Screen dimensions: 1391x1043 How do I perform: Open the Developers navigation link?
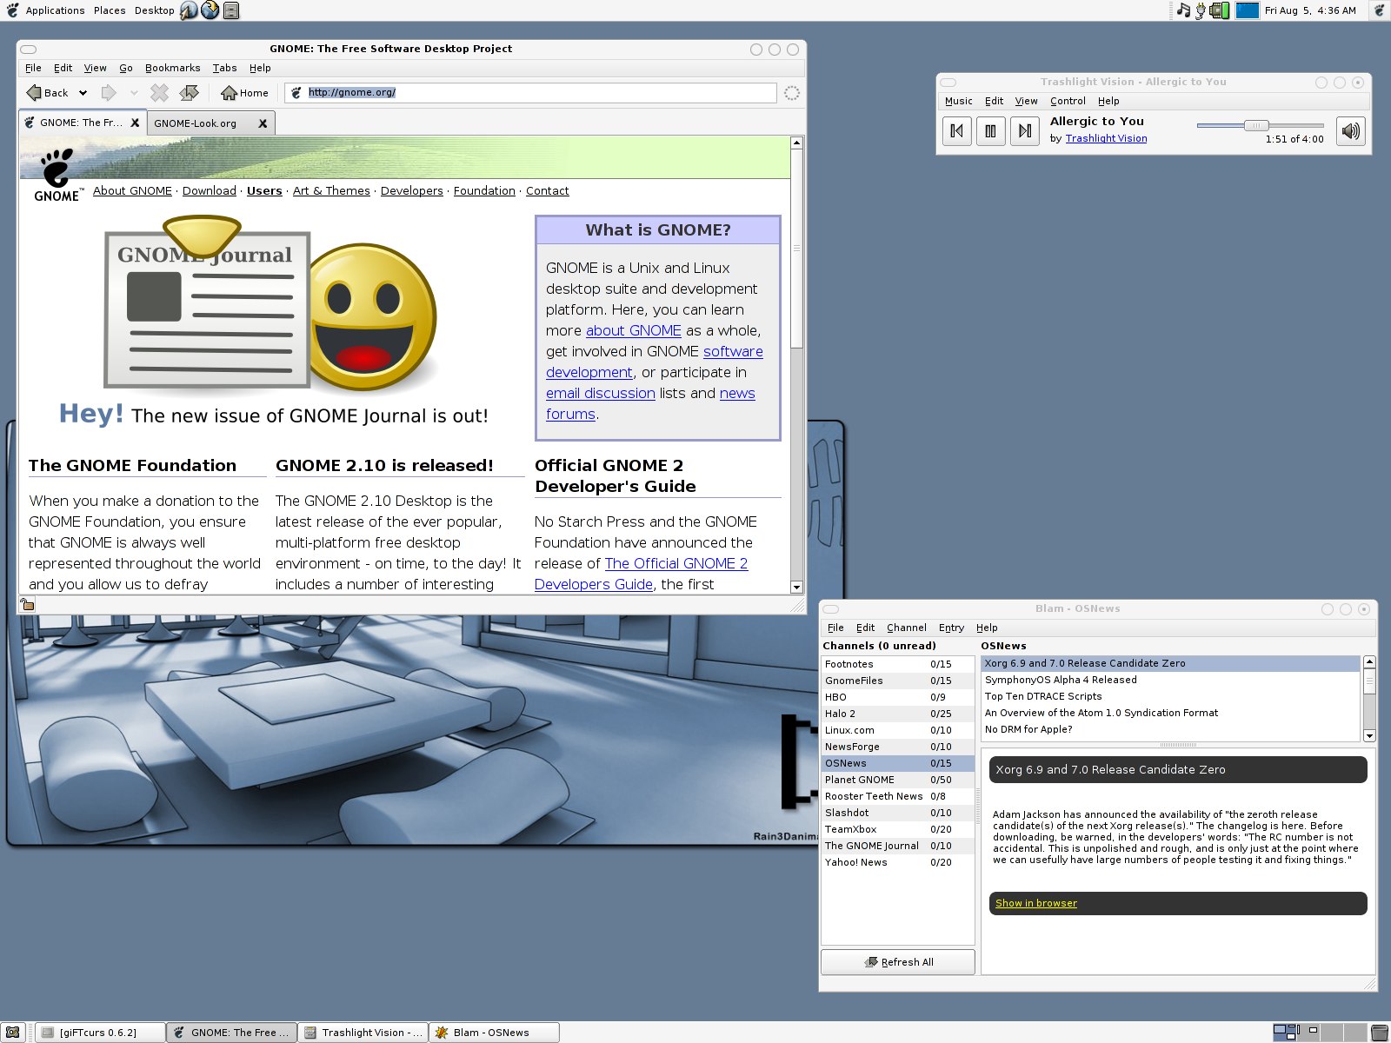(x=411, y=191)
